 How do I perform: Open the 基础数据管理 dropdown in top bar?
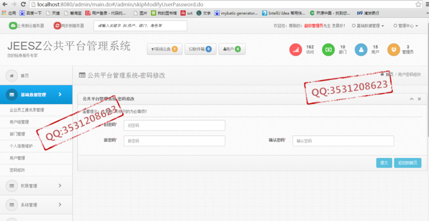click(x=368, y=26)
